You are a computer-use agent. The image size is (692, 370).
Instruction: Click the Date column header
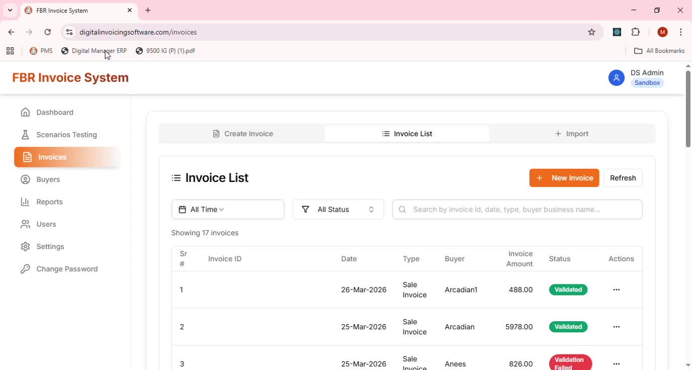coord(349,259)
